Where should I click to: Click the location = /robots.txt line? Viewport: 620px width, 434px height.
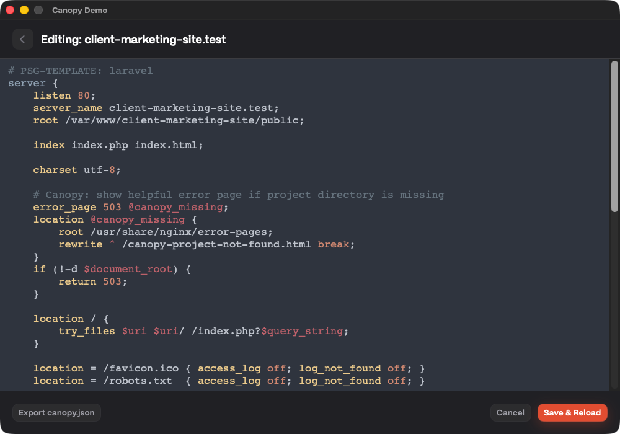(229, 381)
